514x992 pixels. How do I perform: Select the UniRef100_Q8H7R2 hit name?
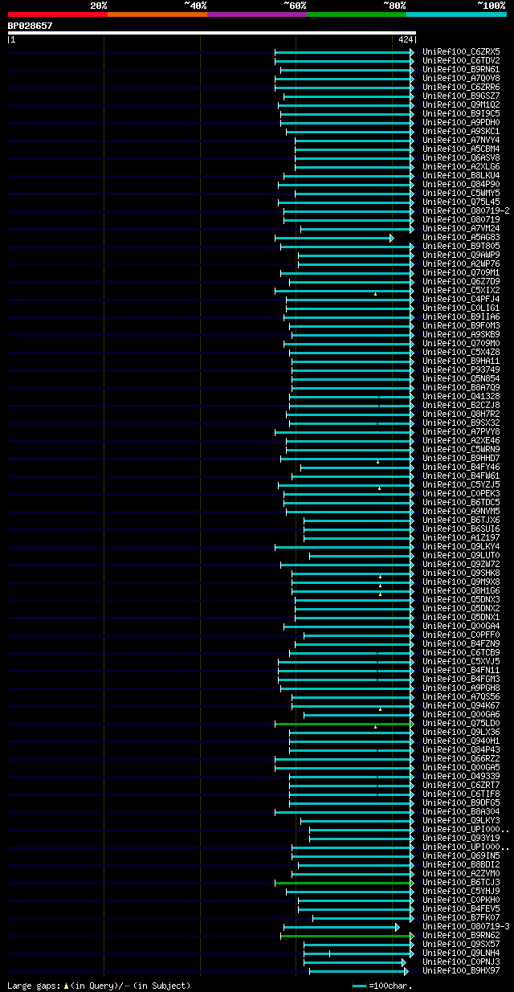[461, 414]
